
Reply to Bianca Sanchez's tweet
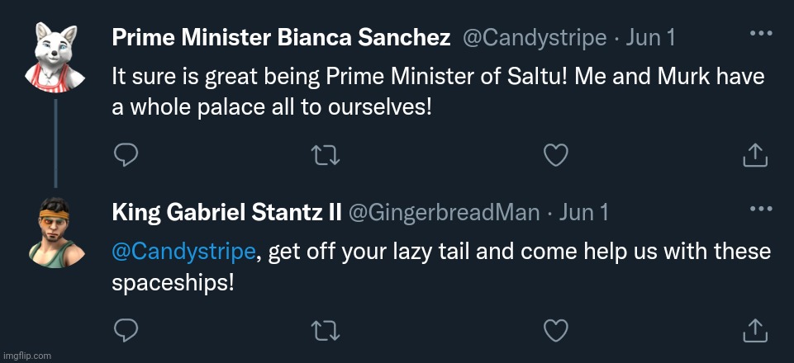tap(125, 153)
